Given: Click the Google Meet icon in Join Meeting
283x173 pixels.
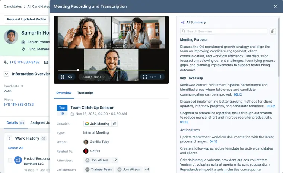Looking at the screenshot, I should (87, 124).
